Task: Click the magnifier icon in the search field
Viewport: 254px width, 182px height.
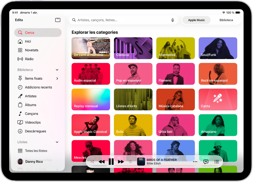Action: (x=74, y=20)
